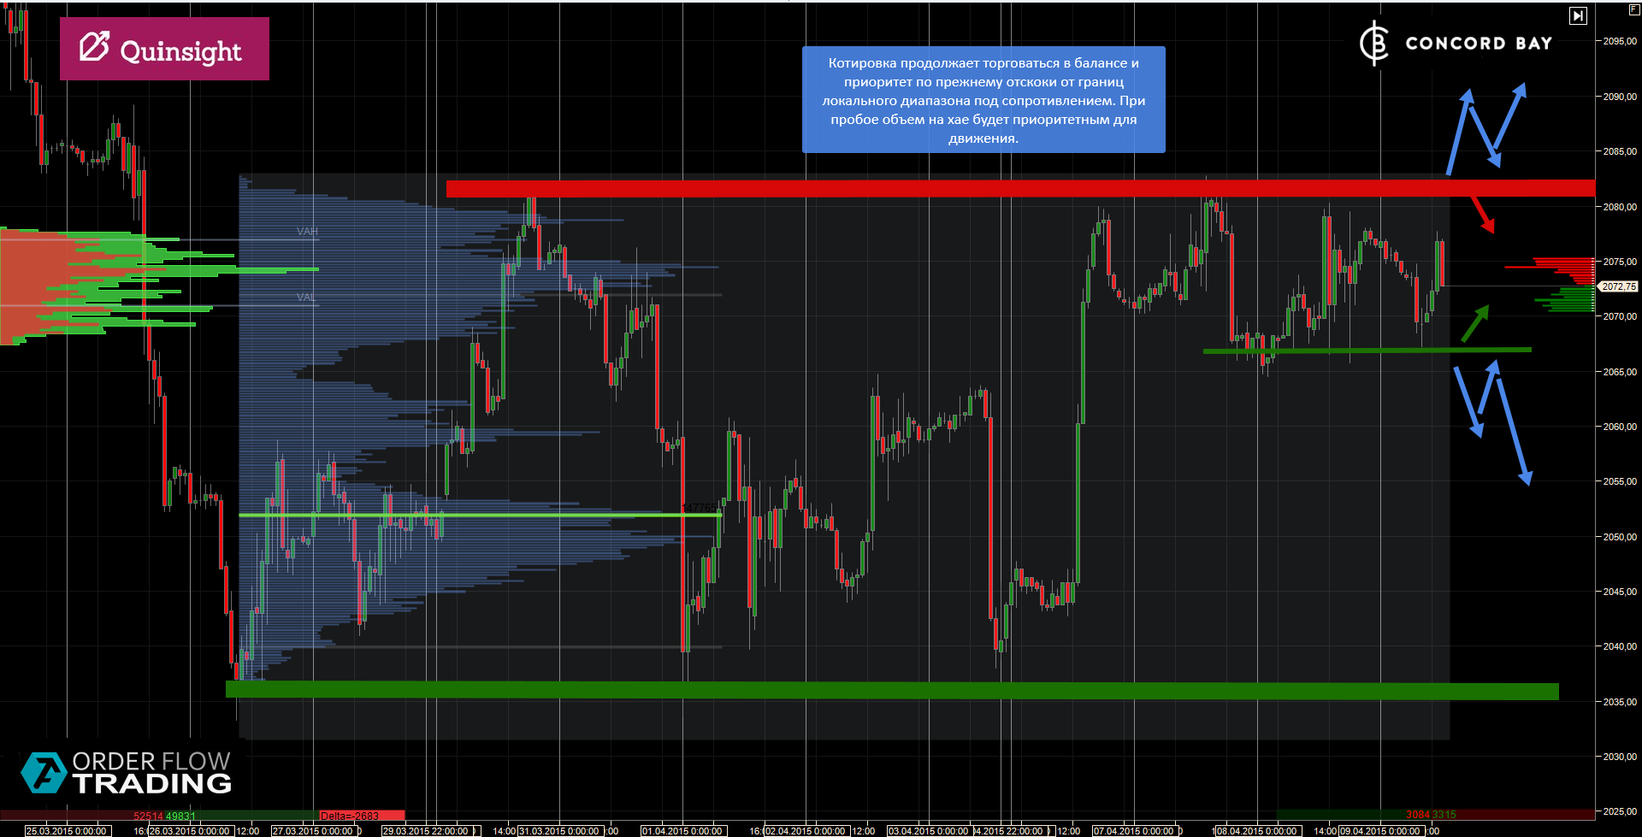Select the 2030,00 price scale label
Screen dimensions: 1642x837
click(1620, 757)
